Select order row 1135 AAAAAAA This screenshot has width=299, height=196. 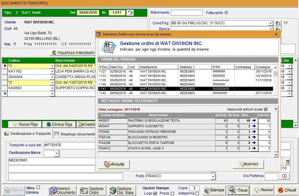[185, 80]
